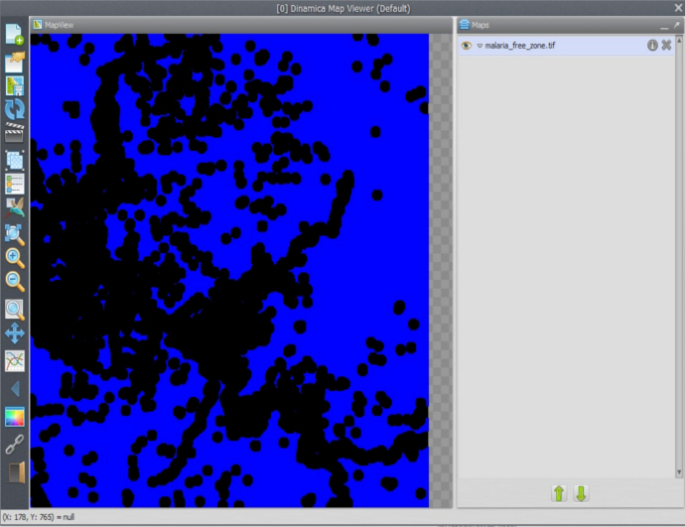Viewport: 685px width, 527px height.
Task: Expand the malaria_free_zone.tif layer triangle
Action: point(479,46)
